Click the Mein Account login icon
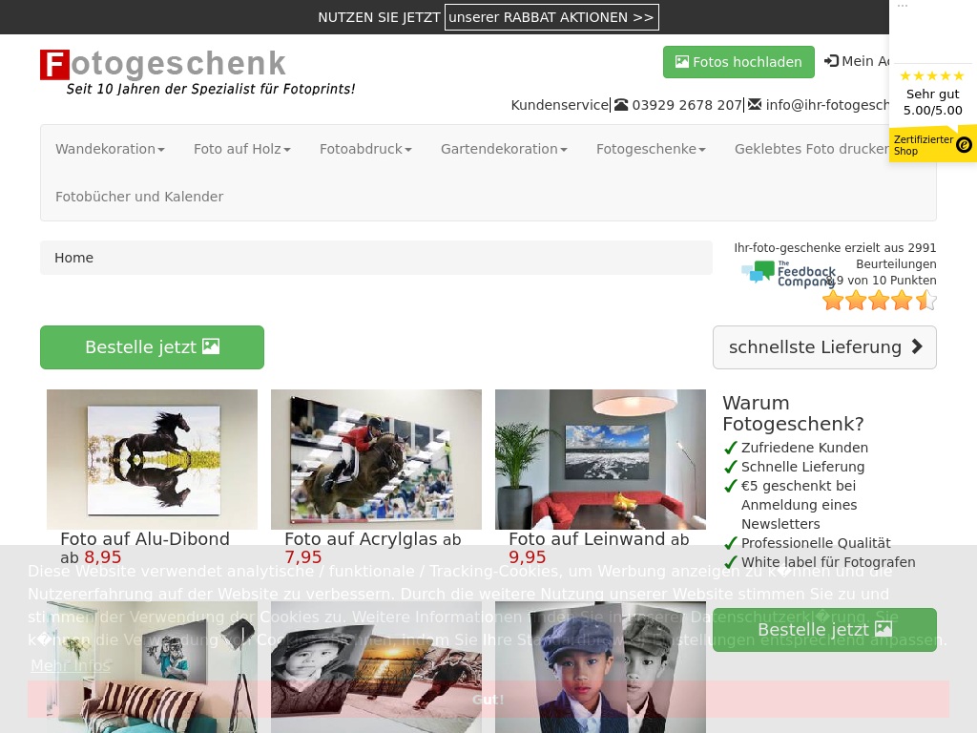 coord(832,61)
